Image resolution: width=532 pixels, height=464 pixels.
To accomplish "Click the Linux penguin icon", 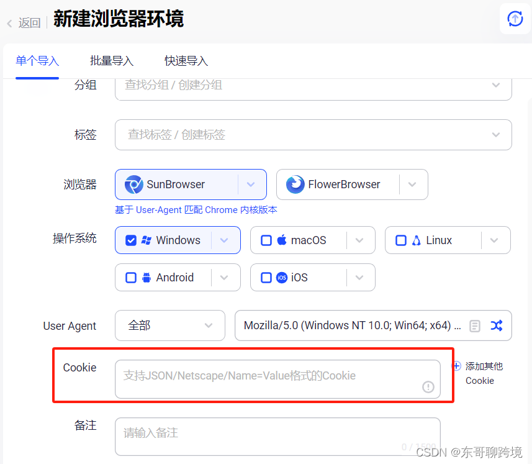I will (417, 240).
